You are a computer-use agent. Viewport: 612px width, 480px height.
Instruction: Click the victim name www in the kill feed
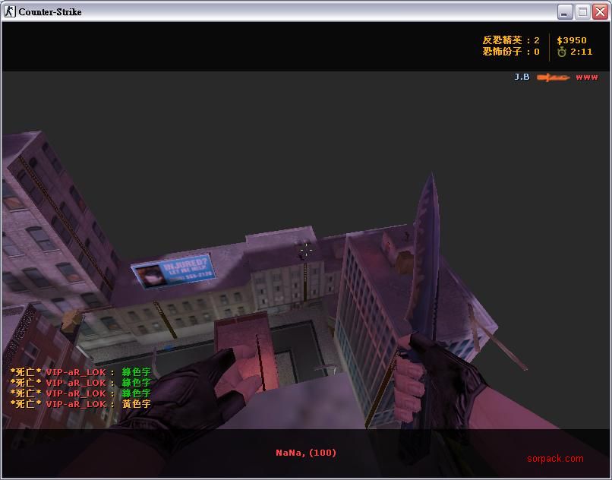point(586,77)
